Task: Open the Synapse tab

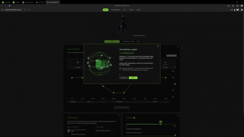Action: click(x=6, y=2)
